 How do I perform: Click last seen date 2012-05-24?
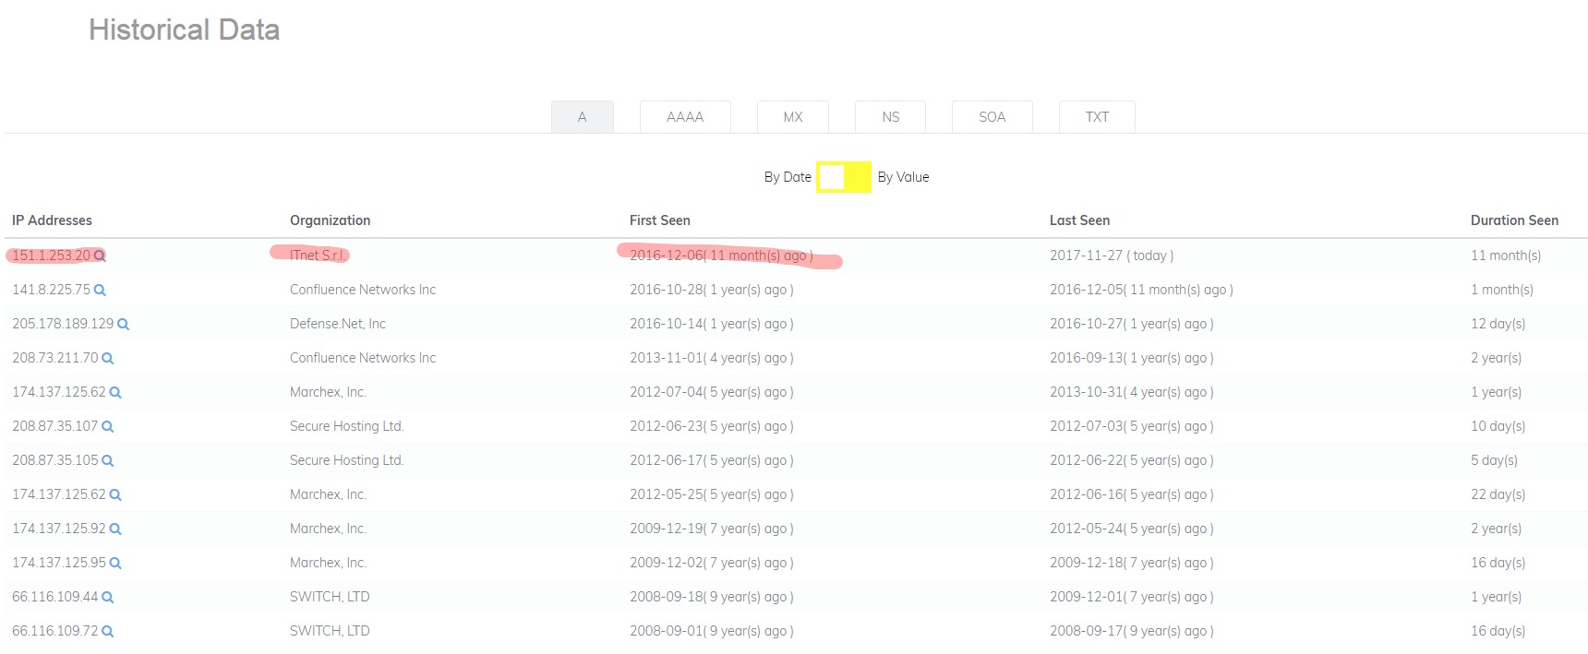click(1132, 529)
